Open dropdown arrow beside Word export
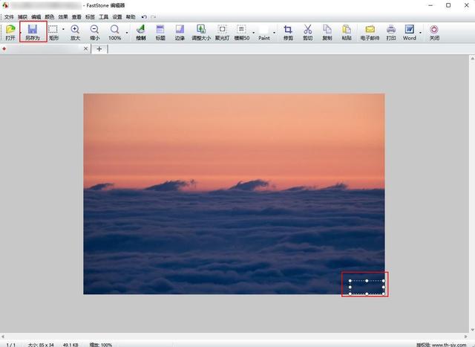 (420, 33)
